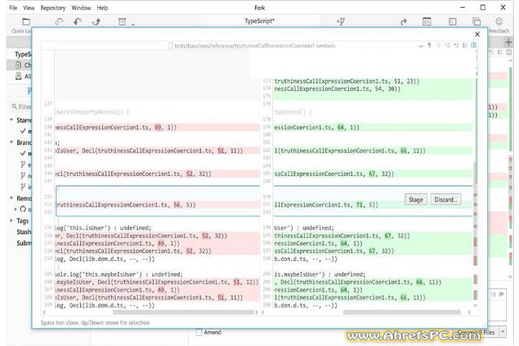Image resolution: width=519 pixels, height=346 pixels.
Task: Click the Fetch toolbar icon
Action: click(59, 22)
